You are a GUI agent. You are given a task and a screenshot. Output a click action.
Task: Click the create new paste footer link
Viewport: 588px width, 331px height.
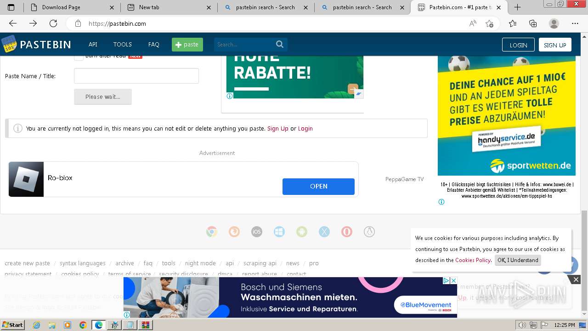coord(27,263)
